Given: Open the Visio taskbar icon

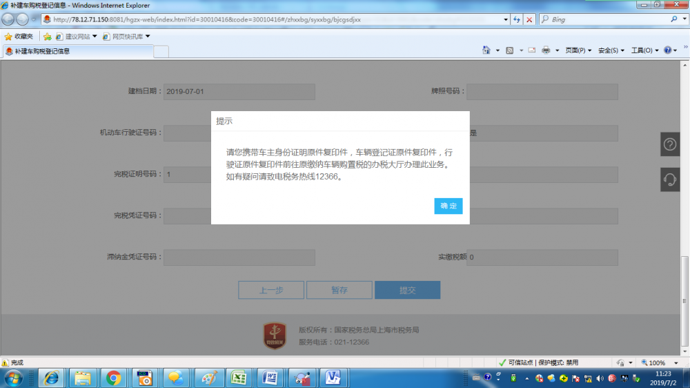Looking at the screenshot, I should point(333,378).
